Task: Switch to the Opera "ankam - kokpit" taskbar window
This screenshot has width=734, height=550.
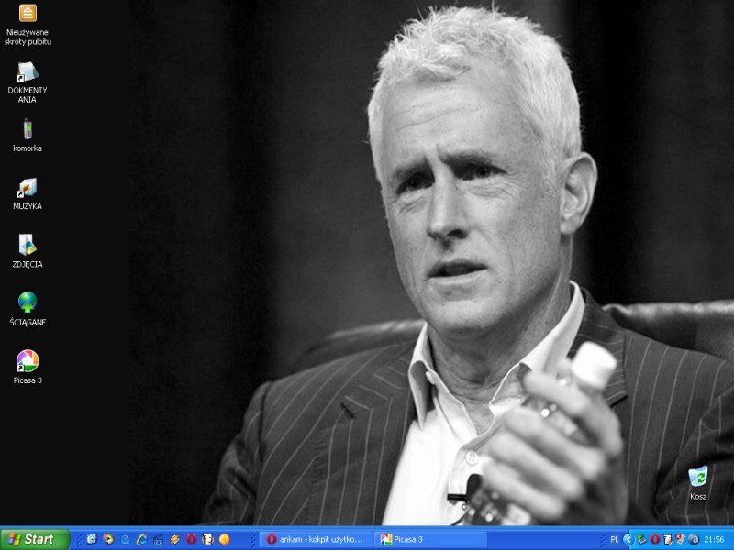Action: 315,539
